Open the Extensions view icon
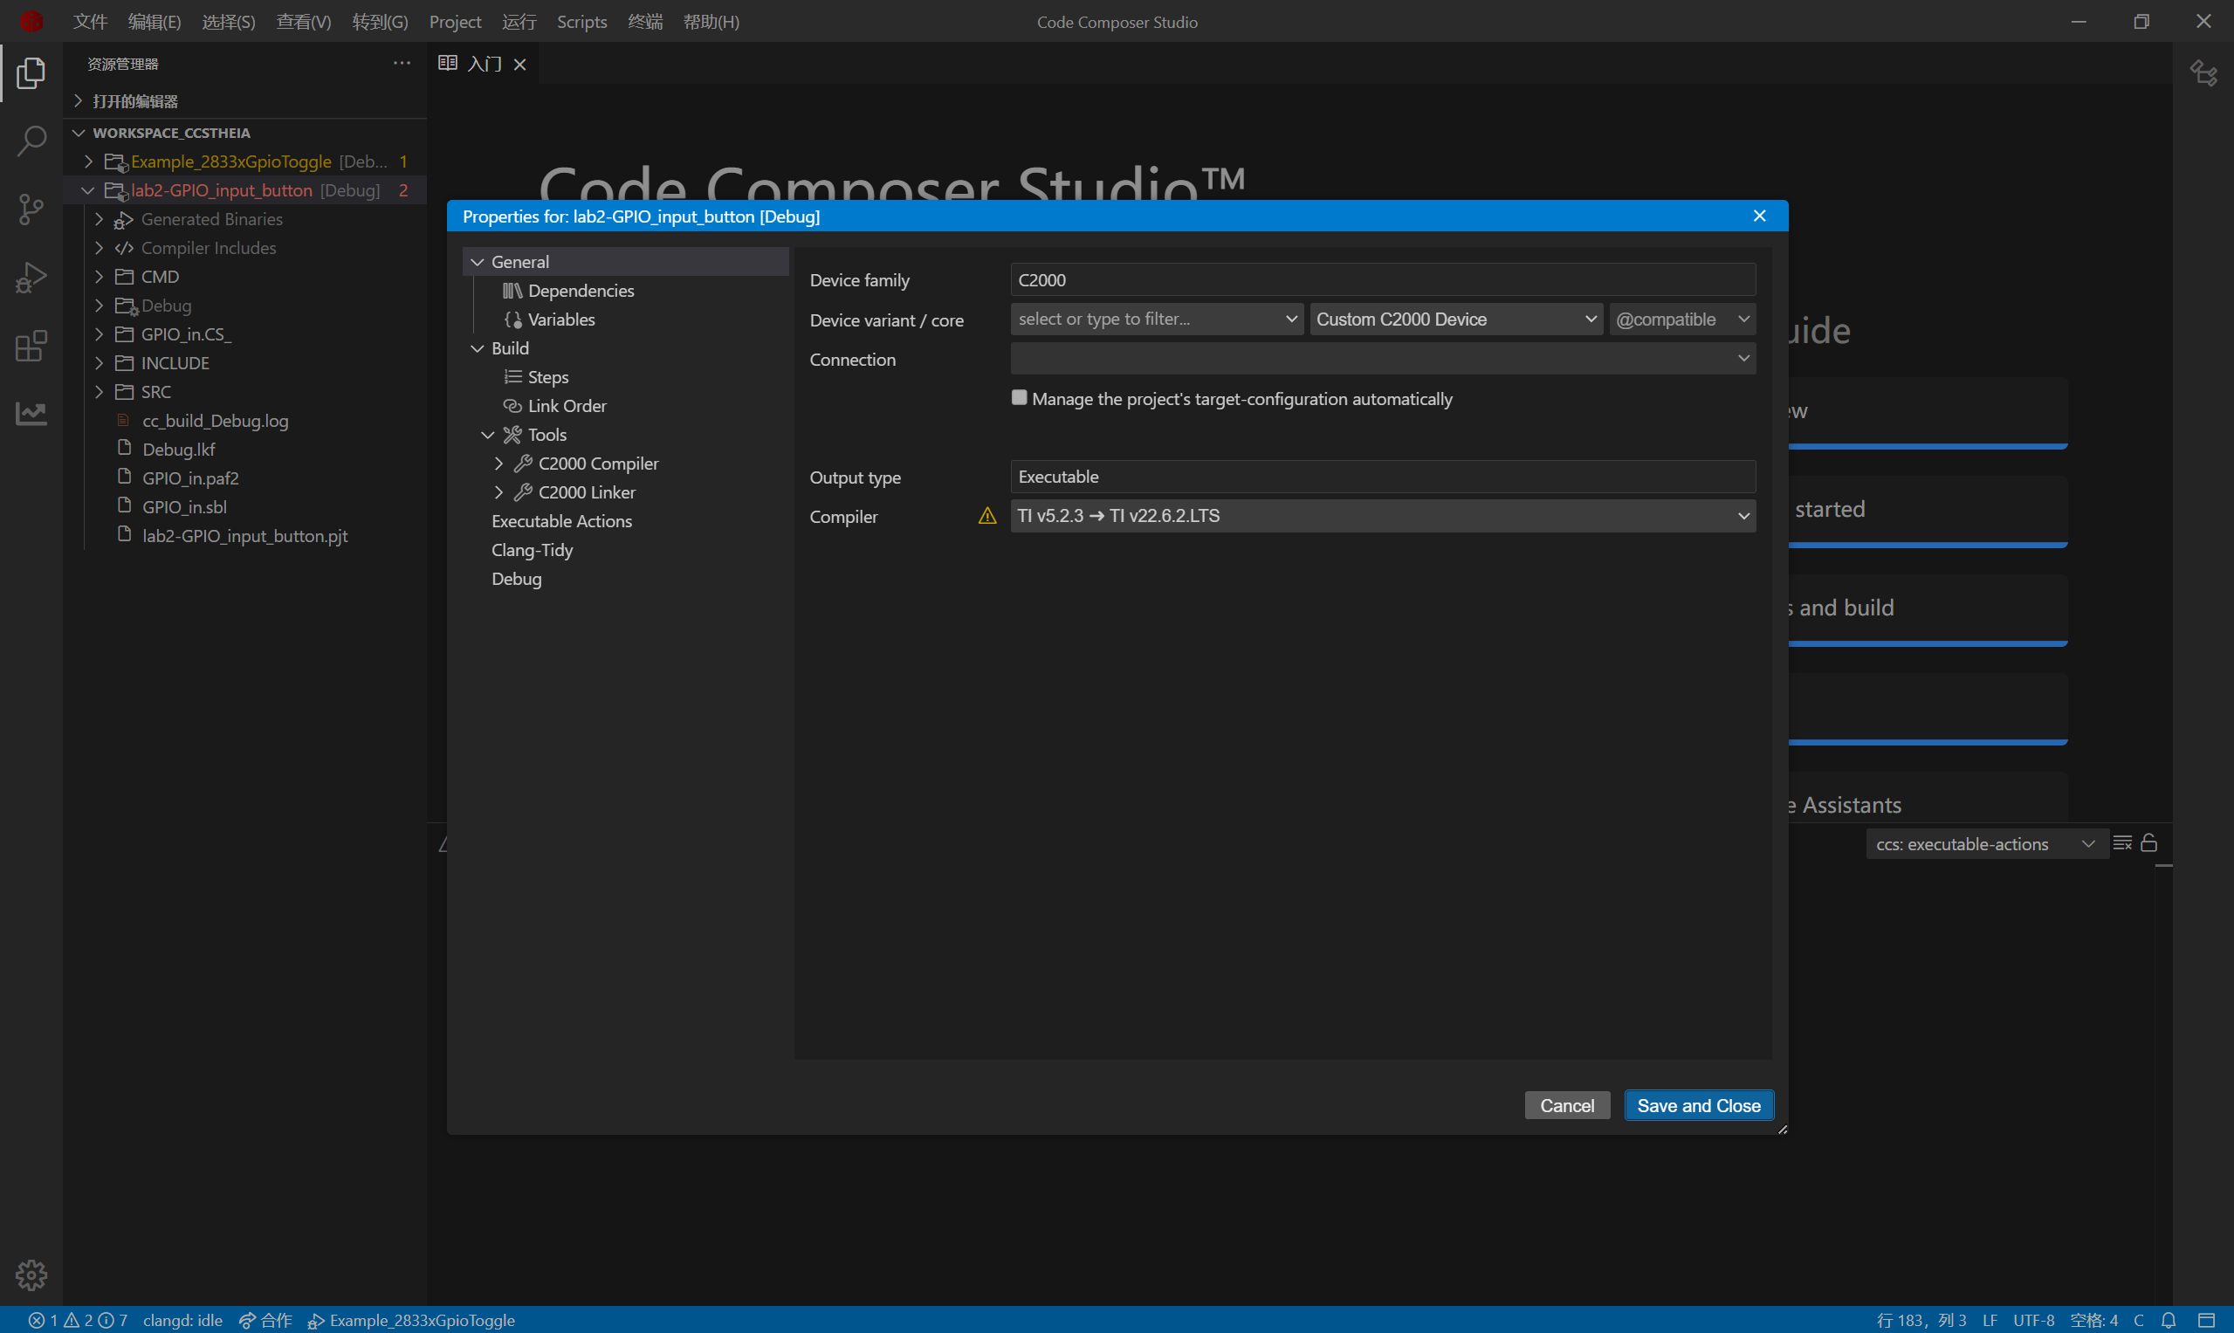This screenshot has height=1333, width=2234. [x=31, y=346]
